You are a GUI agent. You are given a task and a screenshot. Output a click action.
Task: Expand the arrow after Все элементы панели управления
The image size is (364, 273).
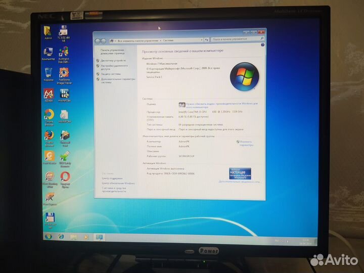click(x=161, y=40)
